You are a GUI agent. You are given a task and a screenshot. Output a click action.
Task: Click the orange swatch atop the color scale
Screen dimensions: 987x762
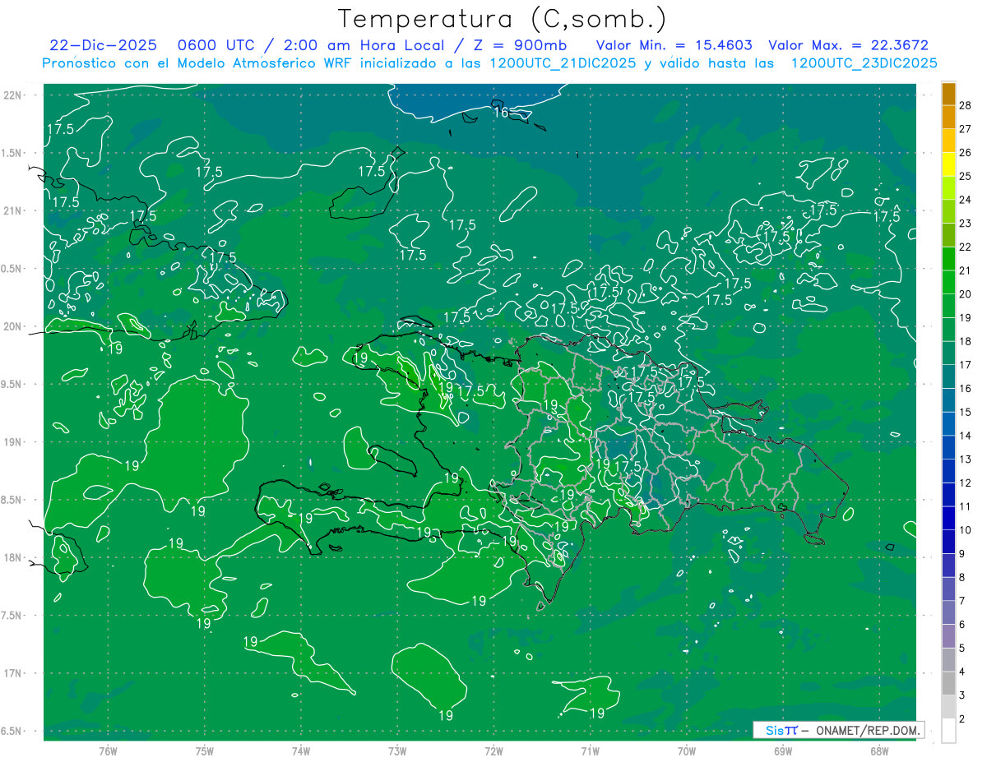(x=948, y=93)
